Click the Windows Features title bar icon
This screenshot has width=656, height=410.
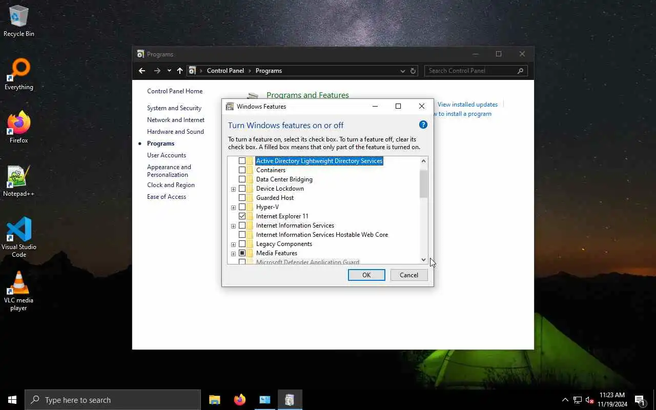coord(230,106)
